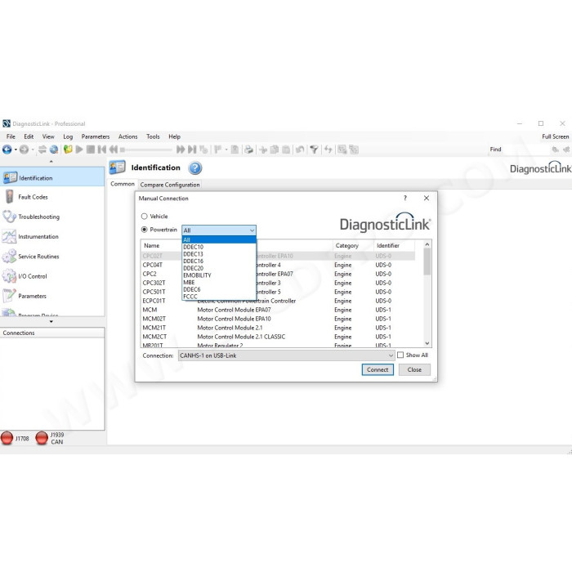Screen dimensions: 572x572
Task: Click the blue Back navigation arrow
Action: 7,150
